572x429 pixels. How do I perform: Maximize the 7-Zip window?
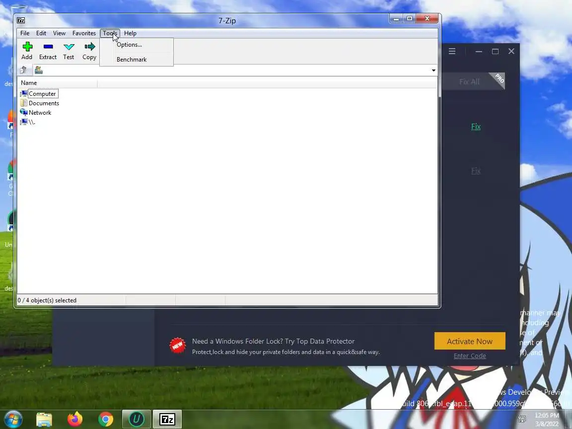tap(410, 18)
